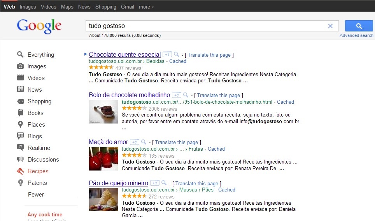Open Cached link for Pão de queijo mineiro

pyautogui.click(x=227, y=190)
